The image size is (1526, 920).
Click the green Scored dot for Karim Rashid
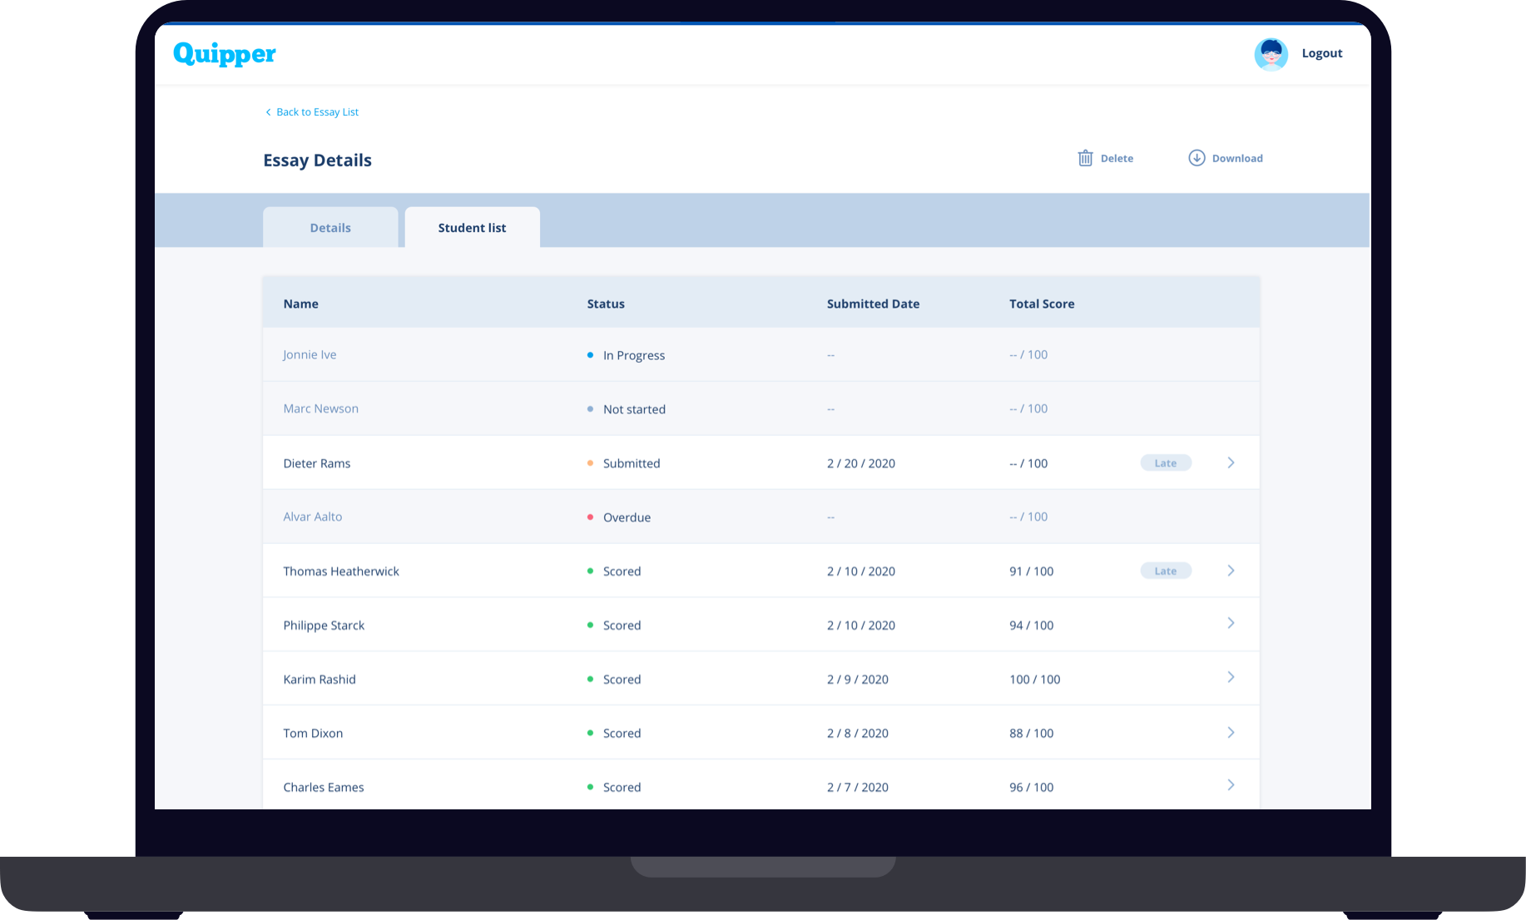pyautogui.click(x=590, y=680)
